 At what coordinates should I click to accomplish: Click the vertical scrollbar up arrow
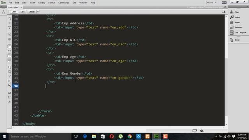pos(226,16)
